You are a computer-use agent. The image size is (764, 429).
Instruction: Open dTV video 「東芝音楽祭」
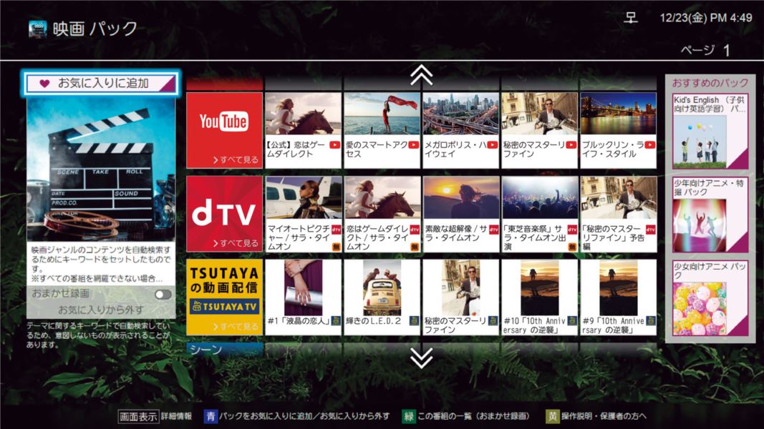[539, 214]
